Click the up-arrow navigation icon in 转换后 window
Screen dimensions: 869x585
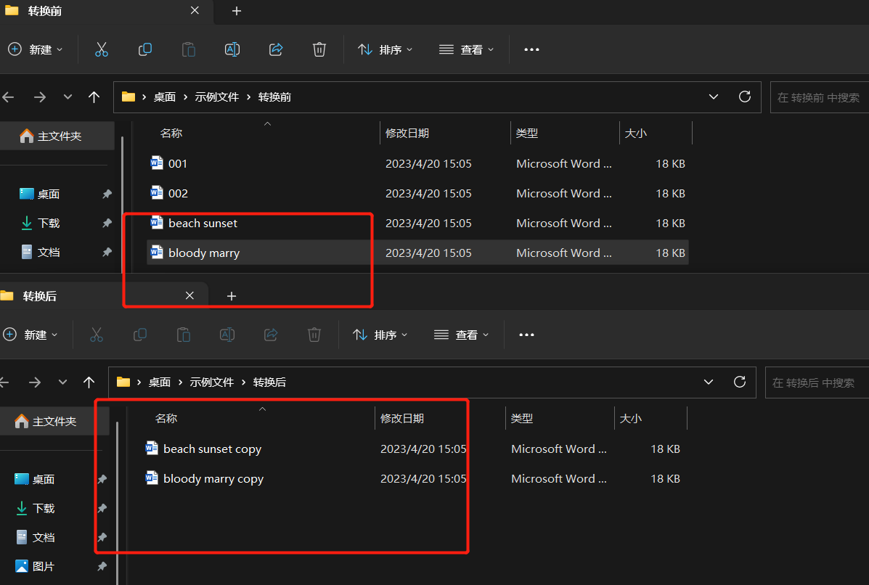89,382
